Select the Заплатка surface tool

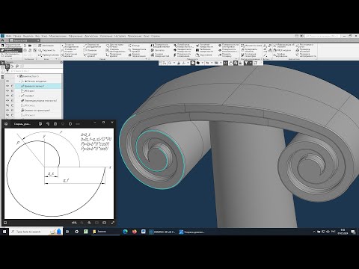tap(158, 50)
